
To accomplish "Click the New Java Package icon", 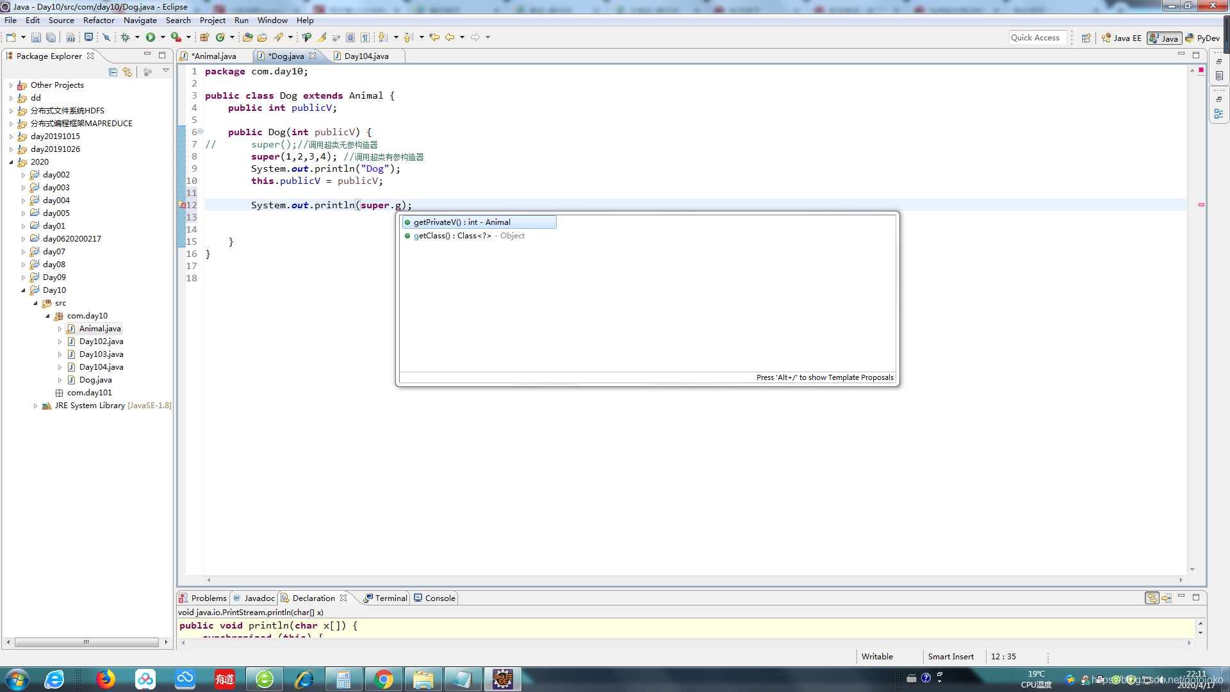I will tap(205, 38).
